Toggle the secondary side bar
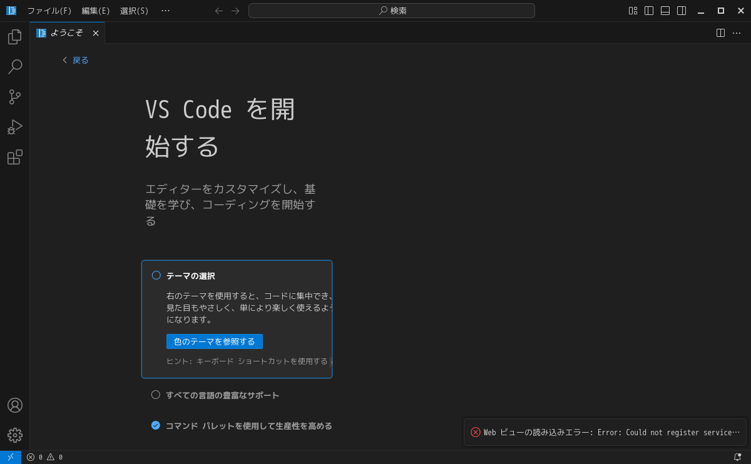This screenshot has width=751, height=464. [682, 11]
